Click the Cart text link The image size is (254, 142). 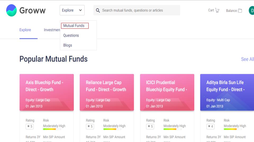(211, 10)
